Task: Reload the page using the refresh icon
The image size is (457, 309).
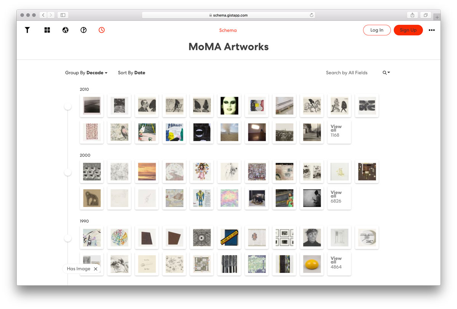Action: [312, 15]
